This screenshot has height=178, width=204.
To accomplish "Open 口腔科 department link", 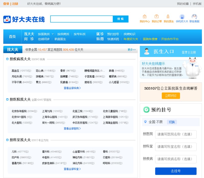I will (107, 157).
